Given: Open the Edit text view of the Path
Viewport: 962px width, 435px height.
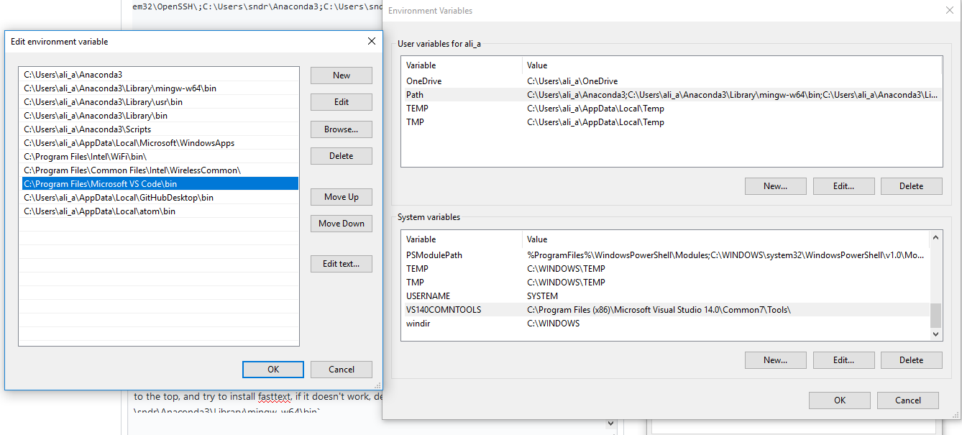Looking at the screenshot, I should pyautogui.click(x=341, y=263).
